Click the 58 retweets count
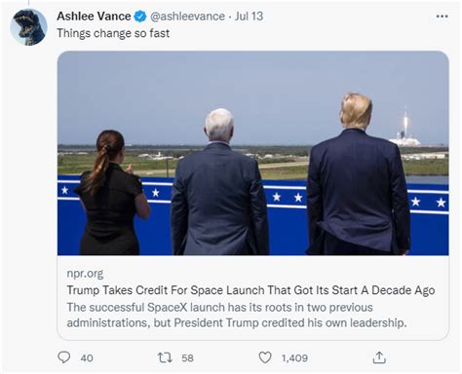The height and width of the screenshot is (374, 462). pyautogui.click(x=187, y=358)
